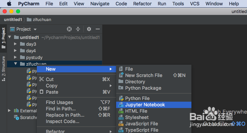Click the locate/scroll-from-source crosshair icon
Image resolution: width=247 pixels, height=133 pixels.
pyautogui.click(x=69, y=29)
